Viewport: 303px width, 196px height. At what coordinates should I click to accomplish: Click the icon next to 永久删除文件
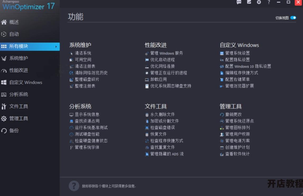(147, 115)
